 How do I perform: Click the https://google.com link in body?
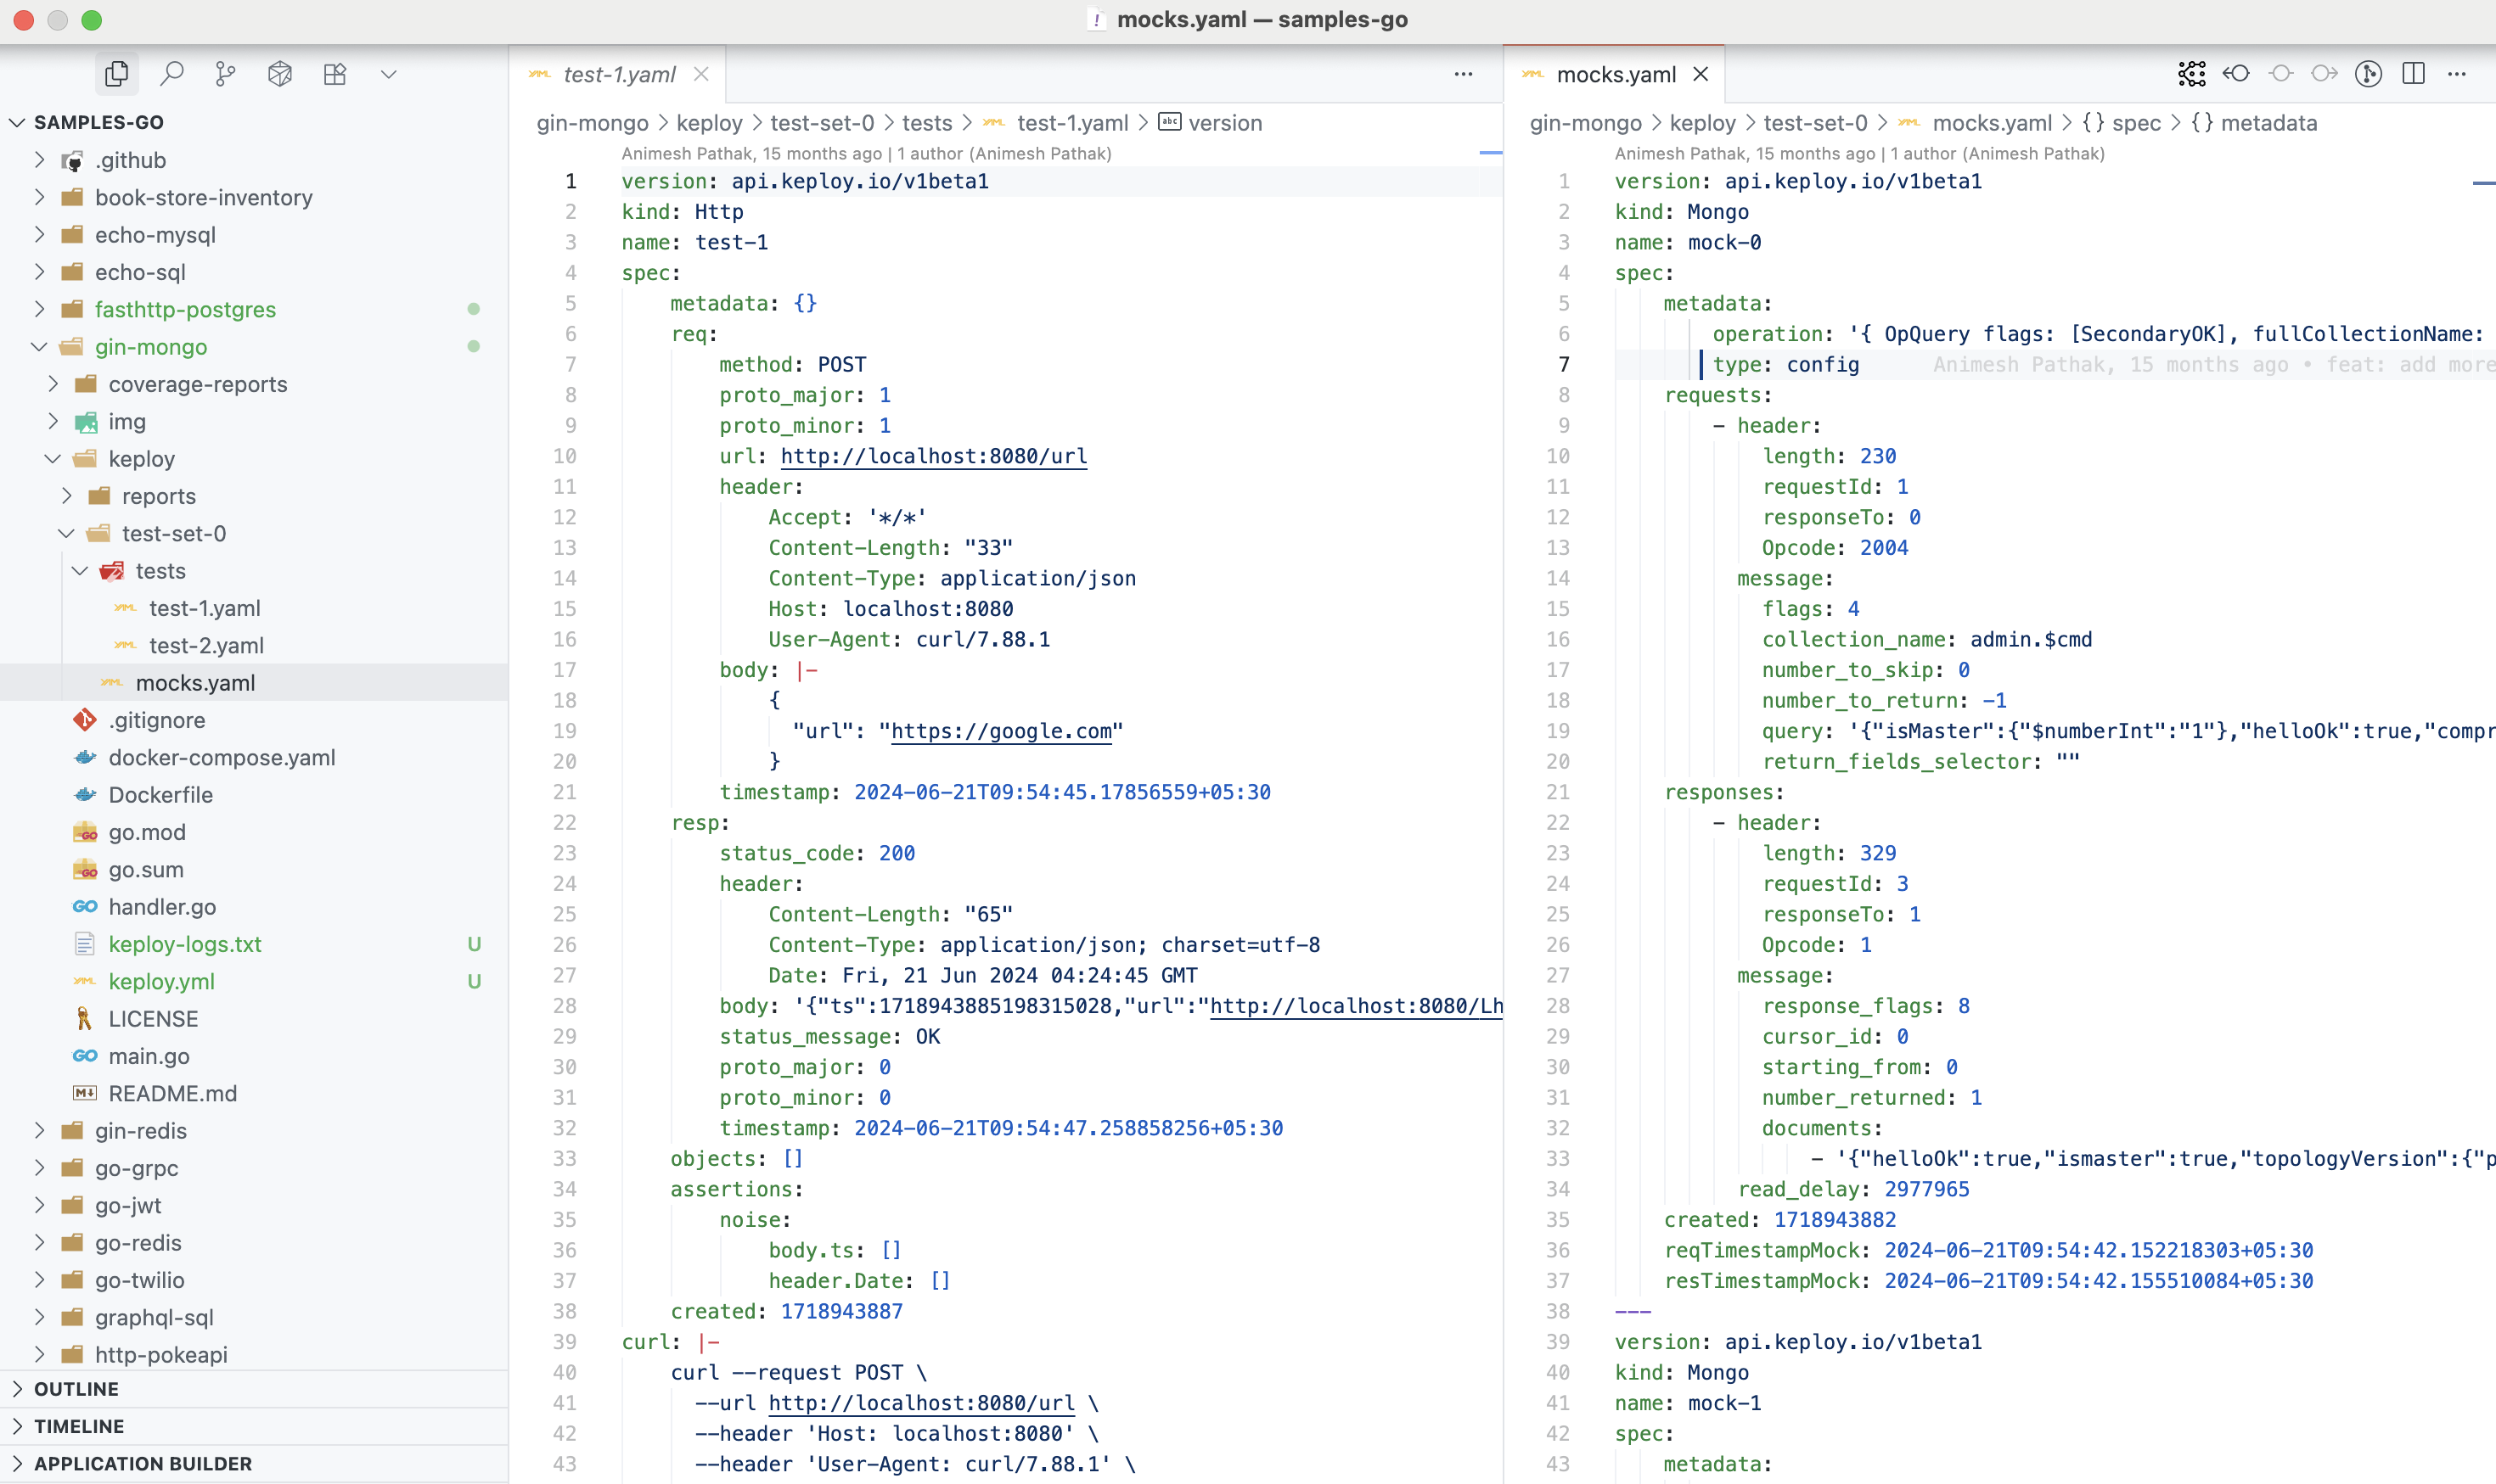(1000, 731)
